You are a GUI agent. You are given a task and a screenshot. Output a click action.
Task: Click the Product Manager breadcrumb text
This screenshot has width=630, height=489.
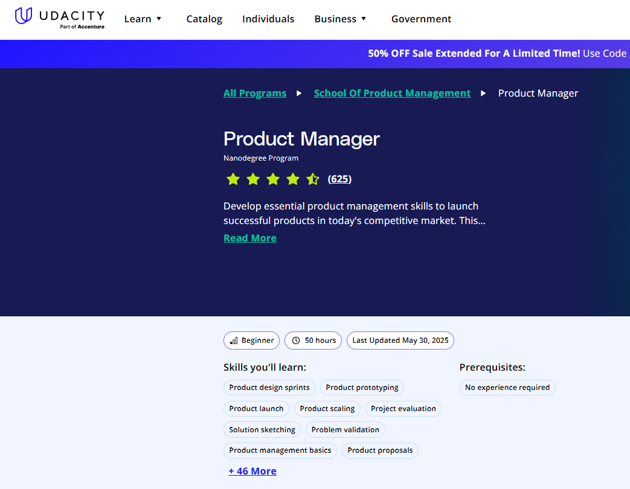(x=538, y=93)
